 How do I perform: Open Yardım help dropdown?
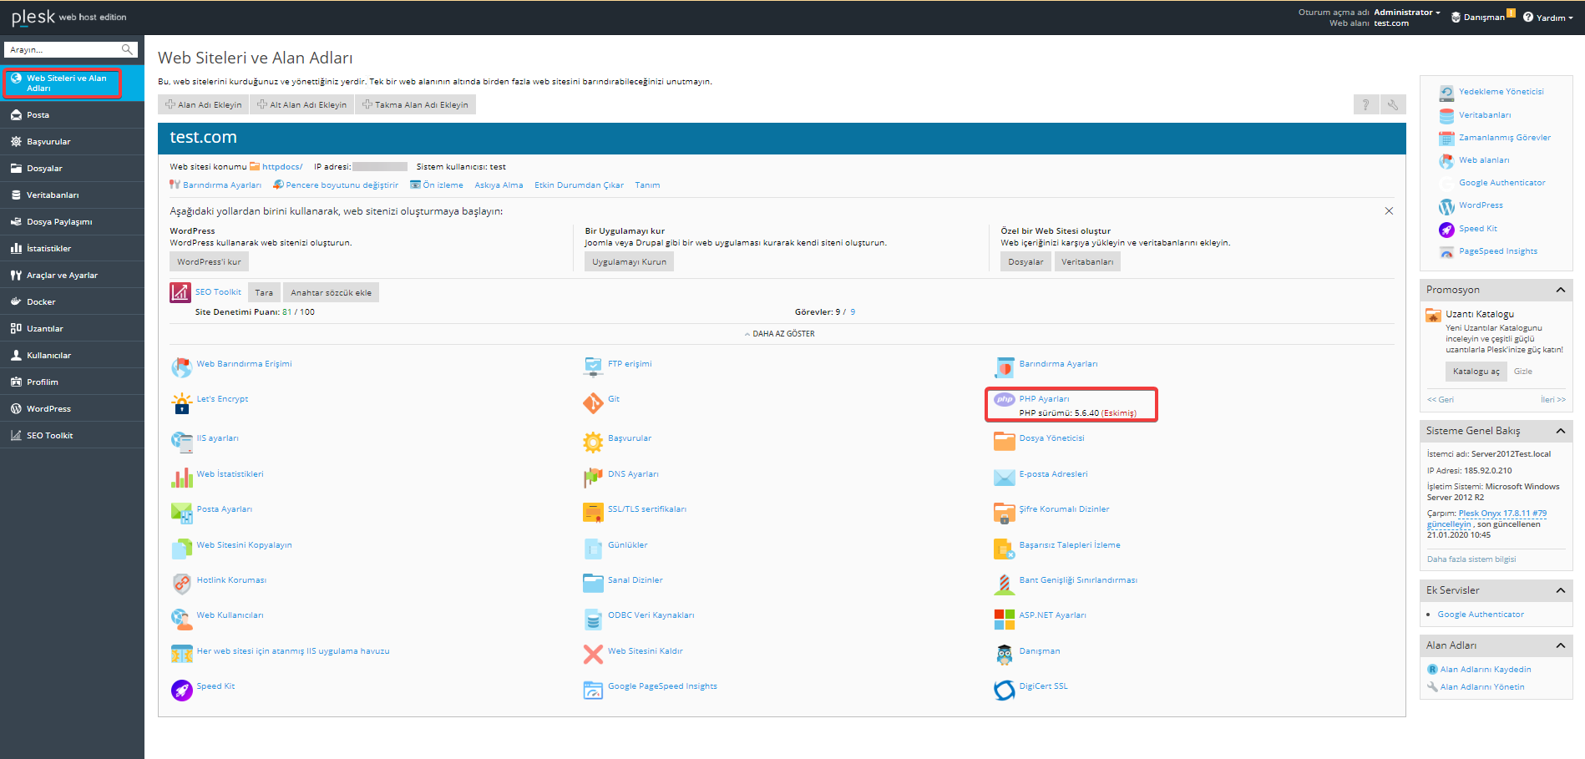click(1548, 18)
